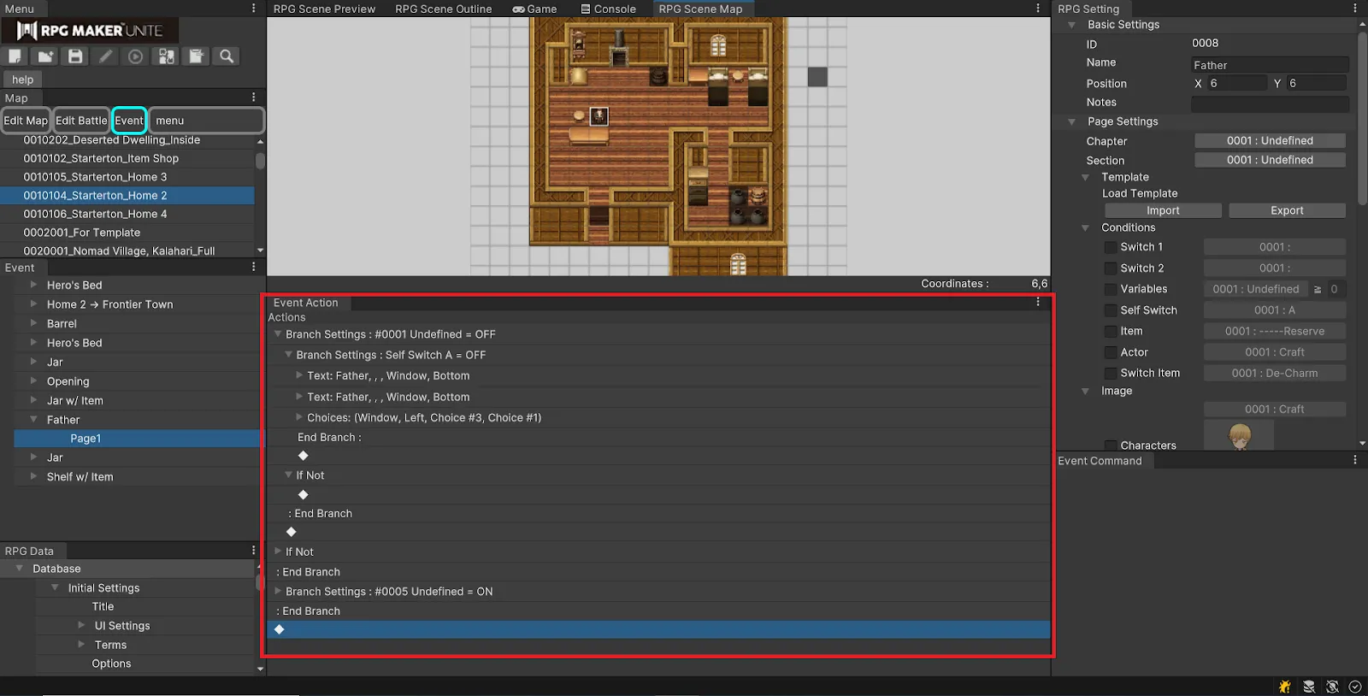Image resolution: width=1368 pixels, height=696 pixels.
Task: Click the Father character image thumbnail
Action: [x=1239, y=436]
